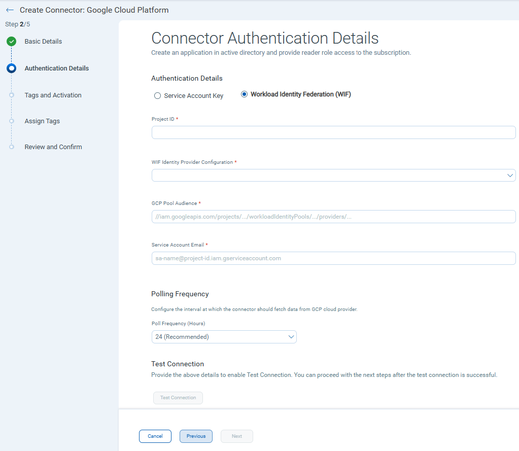Select the Service Account Key radio button
The width and height of the screenshot is (519, 451).
click(158, 95)
